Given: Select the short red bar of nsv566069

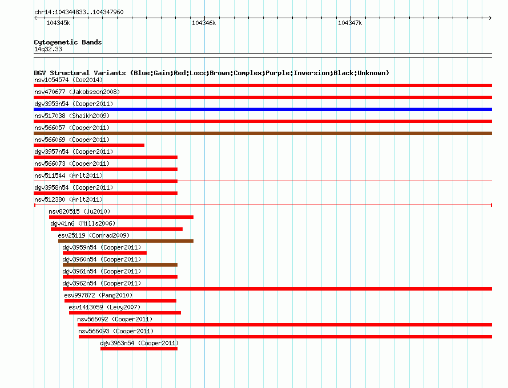Looking at the screenshot, I should [x=89, y=145].
